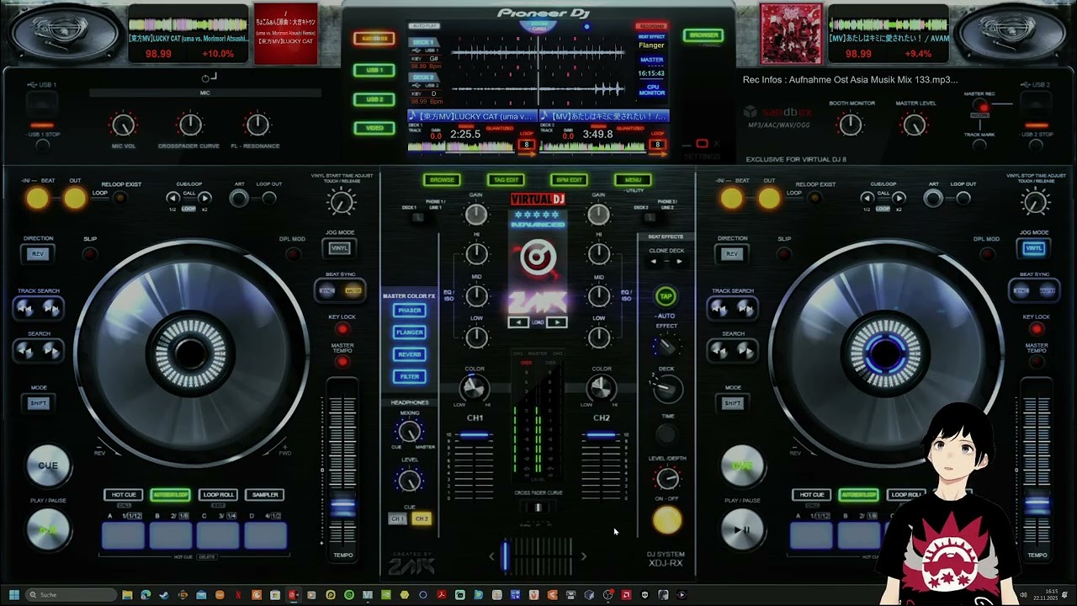Select USB 1 source
This screenshot has height=606, width=1077.
click(x=374, y=70)
